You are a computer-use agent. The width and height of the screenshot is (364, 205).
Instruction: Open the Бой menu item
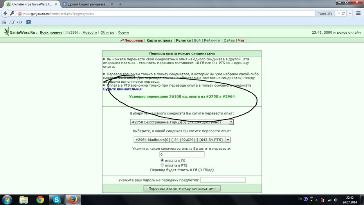pos(197,40)
